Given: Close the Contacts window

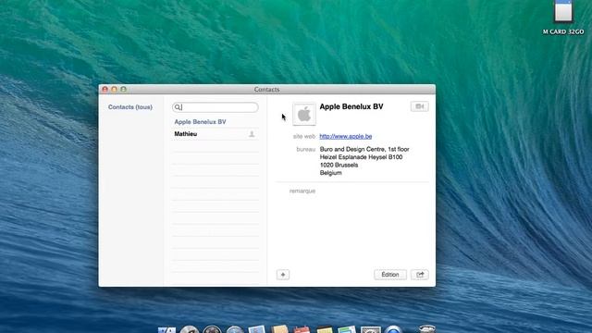Looking at the screenshot, I should point(105,89).
